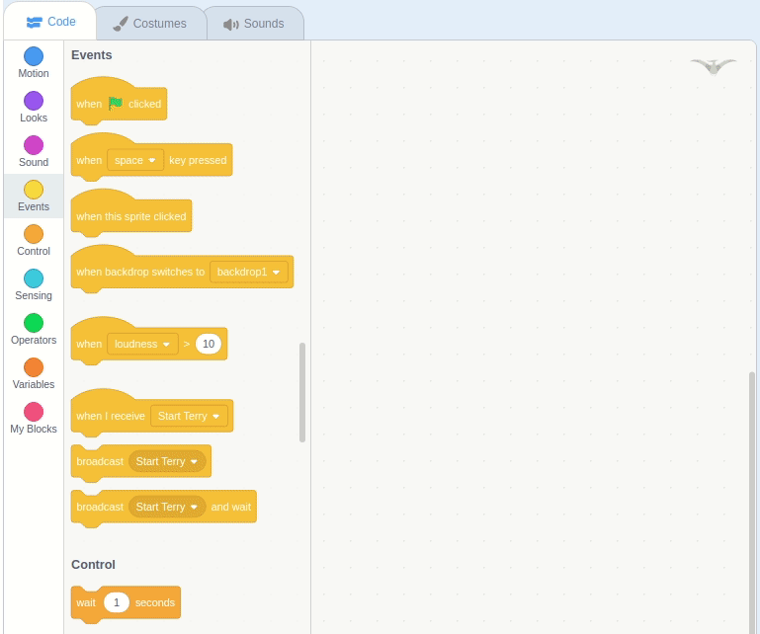Open the backdrop1 dropdown menu

point(249,272)
